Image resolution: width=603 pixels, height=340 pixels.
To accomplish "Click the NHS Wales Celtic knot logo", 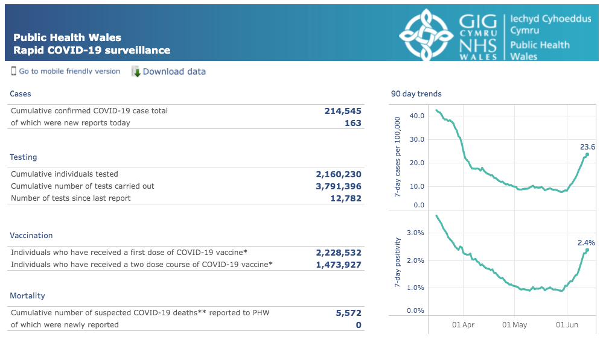I will (x=426, y=35).
